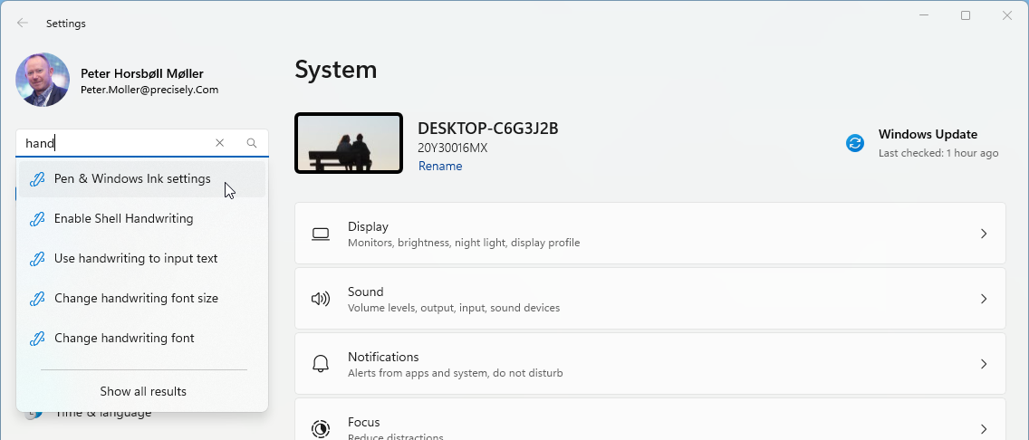Image resolution: width=1029 pixels, height=440 pixels.
Task: Click the Focus icon
Action: click(x=321, y=428)
